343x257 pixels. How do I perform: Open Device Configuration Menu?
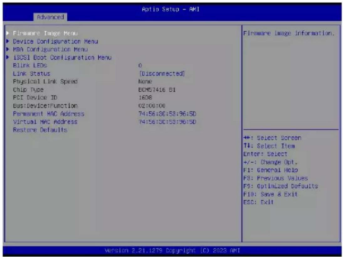point(55,41)
